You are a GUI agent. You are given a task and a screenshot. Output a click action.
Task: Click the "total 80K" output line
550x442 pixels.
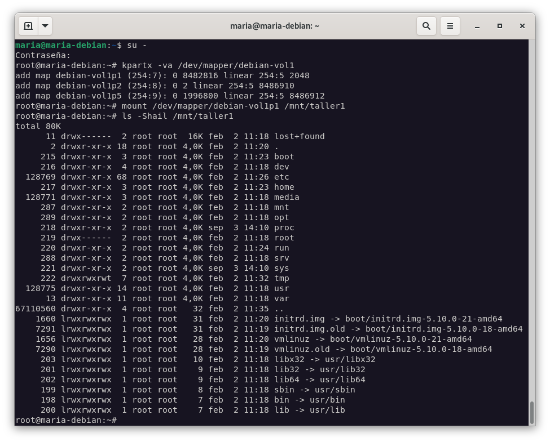tap(38, 126)
